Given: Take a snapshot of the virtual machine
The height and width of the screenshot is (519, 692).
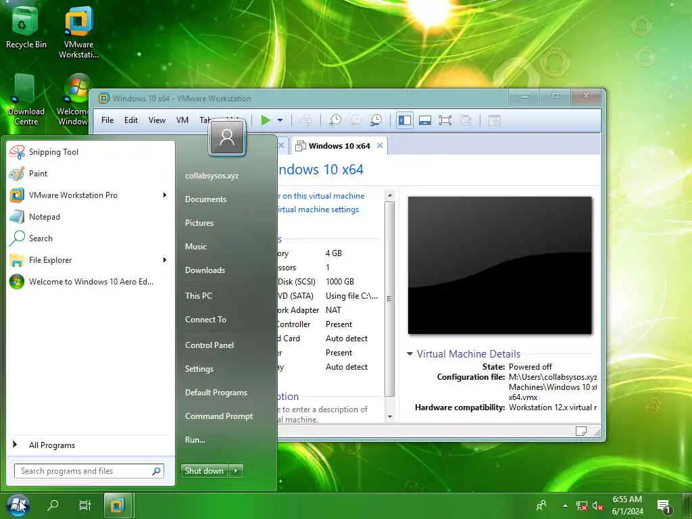Looking at the screenshot, I should [335, 120].
